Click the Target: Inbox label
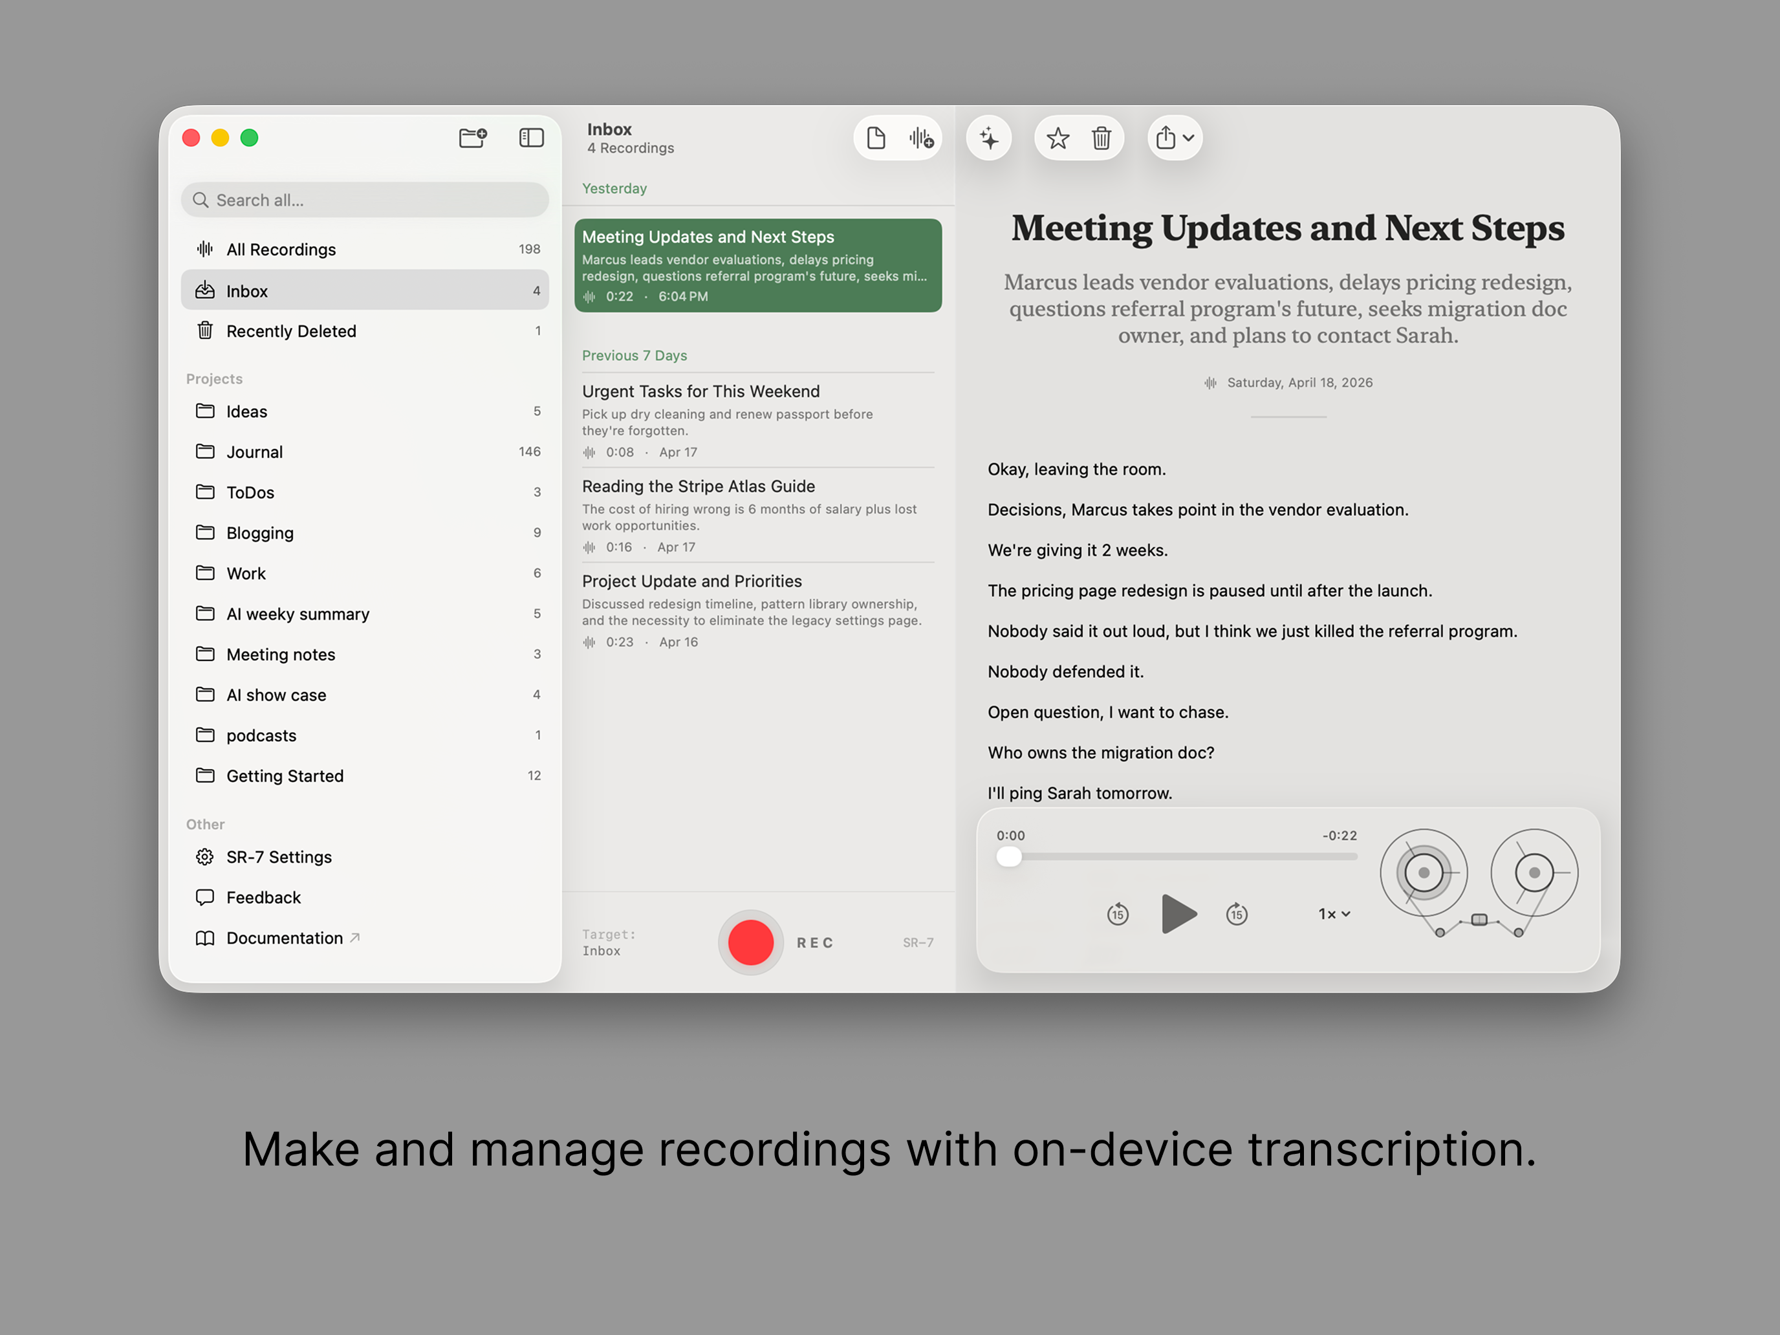This screenshot has height=1335, width=1780. click(x=609, y=942)
